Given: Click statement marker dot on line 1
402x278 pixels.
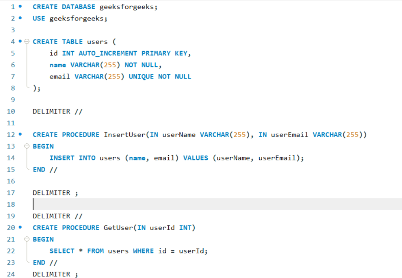Looking at the screenshot, I should [20, 6].
